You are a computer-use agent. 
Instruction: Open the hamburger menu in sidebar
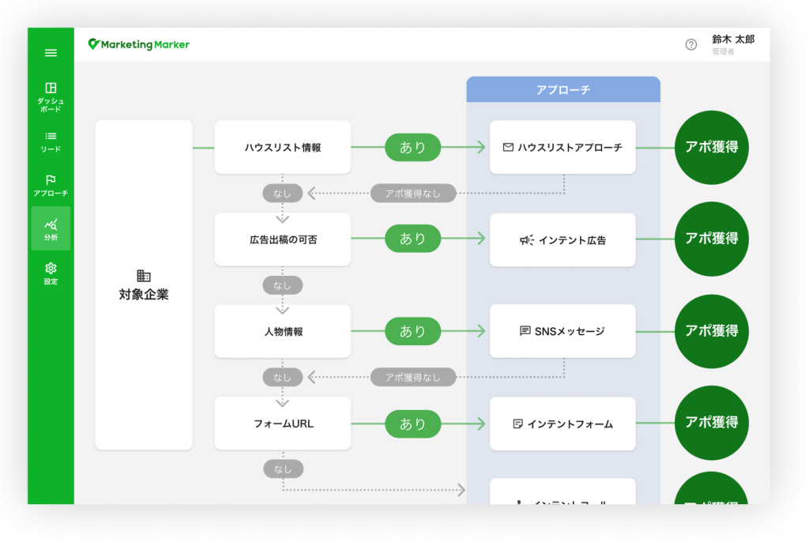[x=51, y=53]
